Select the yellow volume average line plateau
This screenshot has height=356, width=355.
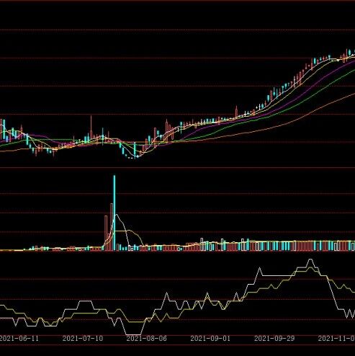(x=122, y=231)
